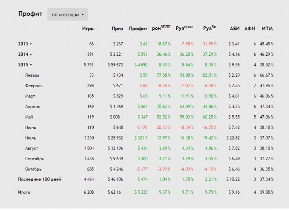
Task: Collapse the 2015 year row
Action: click(x=25, y=65)
